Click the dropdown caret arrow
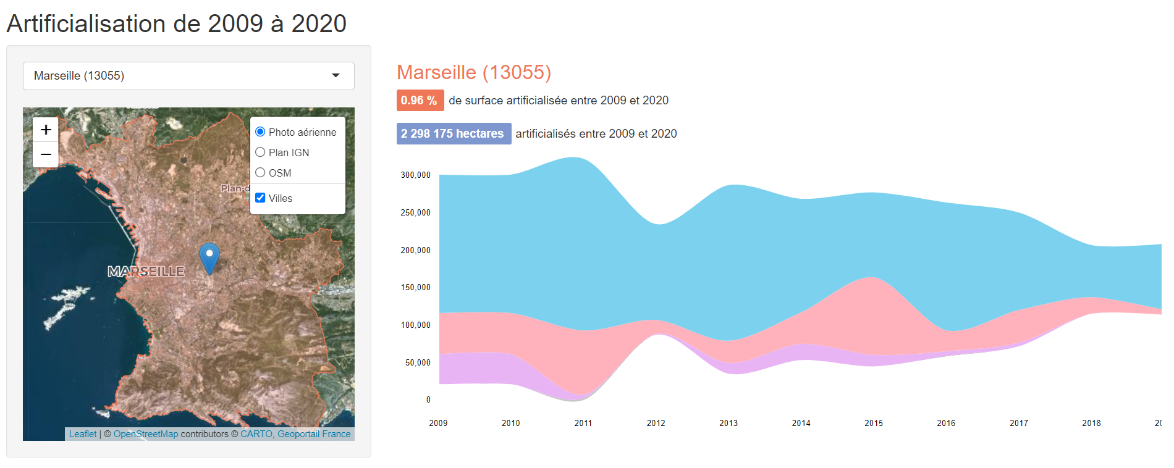 (x=336, y=76)
